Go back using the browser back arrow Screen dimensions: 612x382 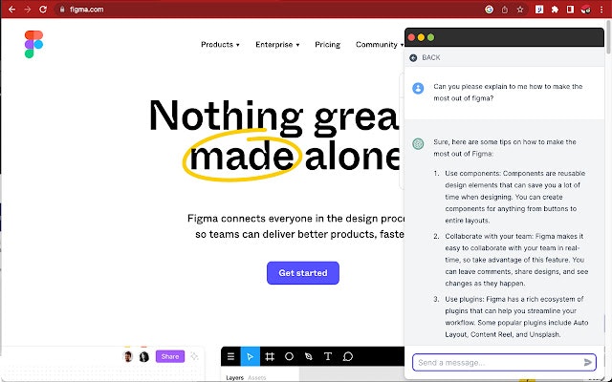click(x=11, y=10)
